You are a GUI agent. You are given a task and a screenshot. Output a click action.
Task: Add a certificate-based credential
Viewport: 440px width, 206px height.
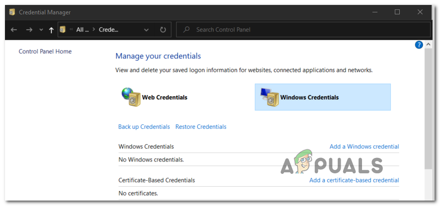click(x=354, y=180)
